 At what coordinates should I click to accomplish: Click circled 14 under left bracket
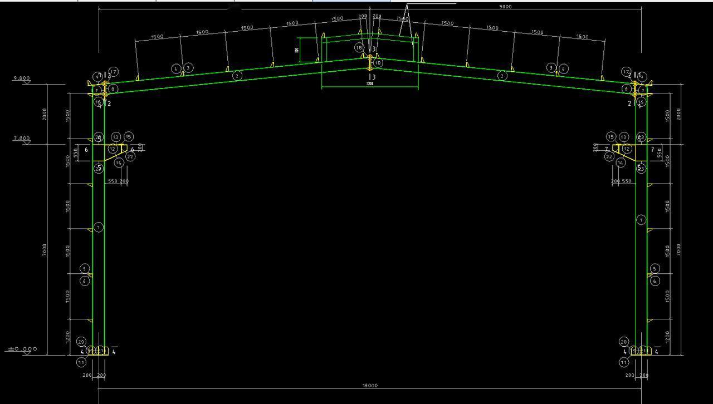tap(119, 163)
